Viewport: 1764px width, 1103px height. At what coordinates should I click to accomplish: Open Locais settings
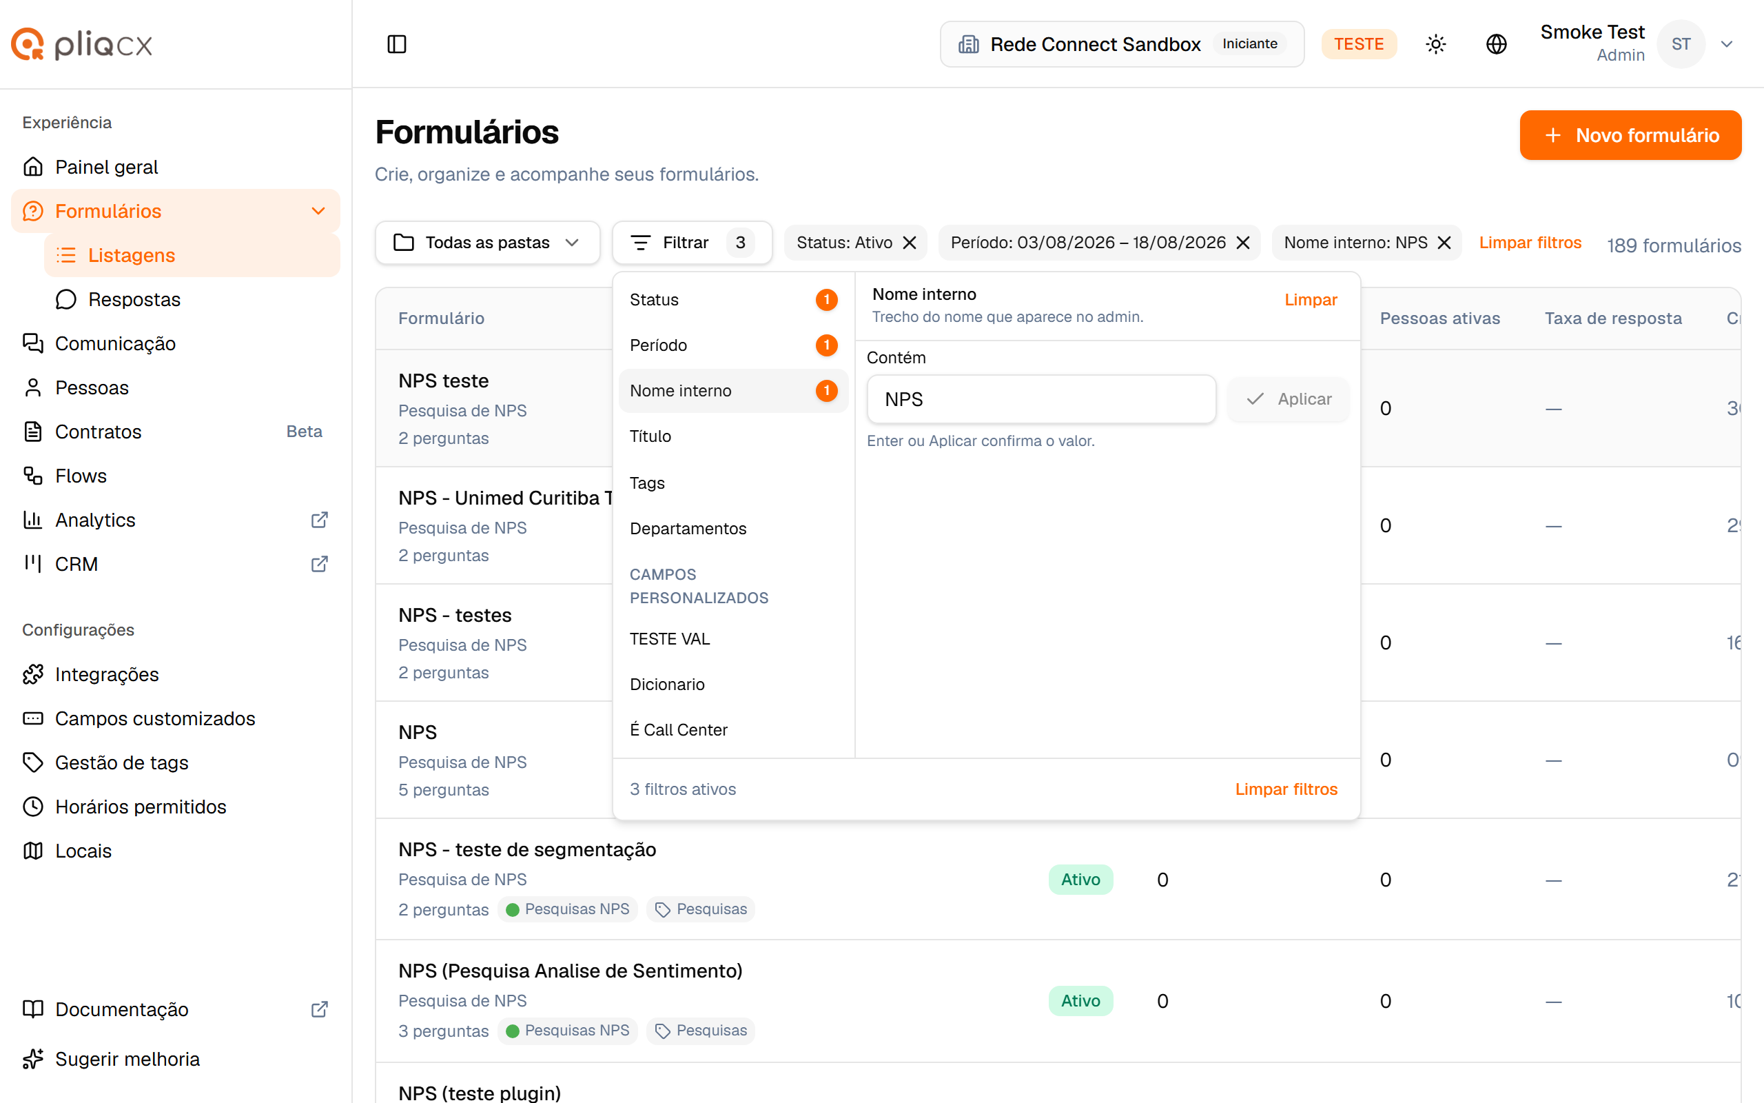pos(175,851)
